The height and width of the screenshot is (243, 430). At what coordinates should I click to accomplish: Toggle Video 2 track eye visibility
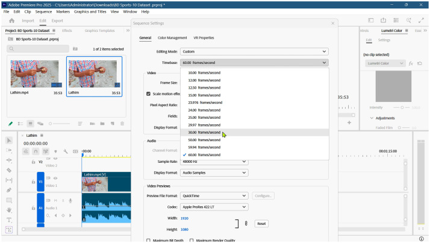55,159
